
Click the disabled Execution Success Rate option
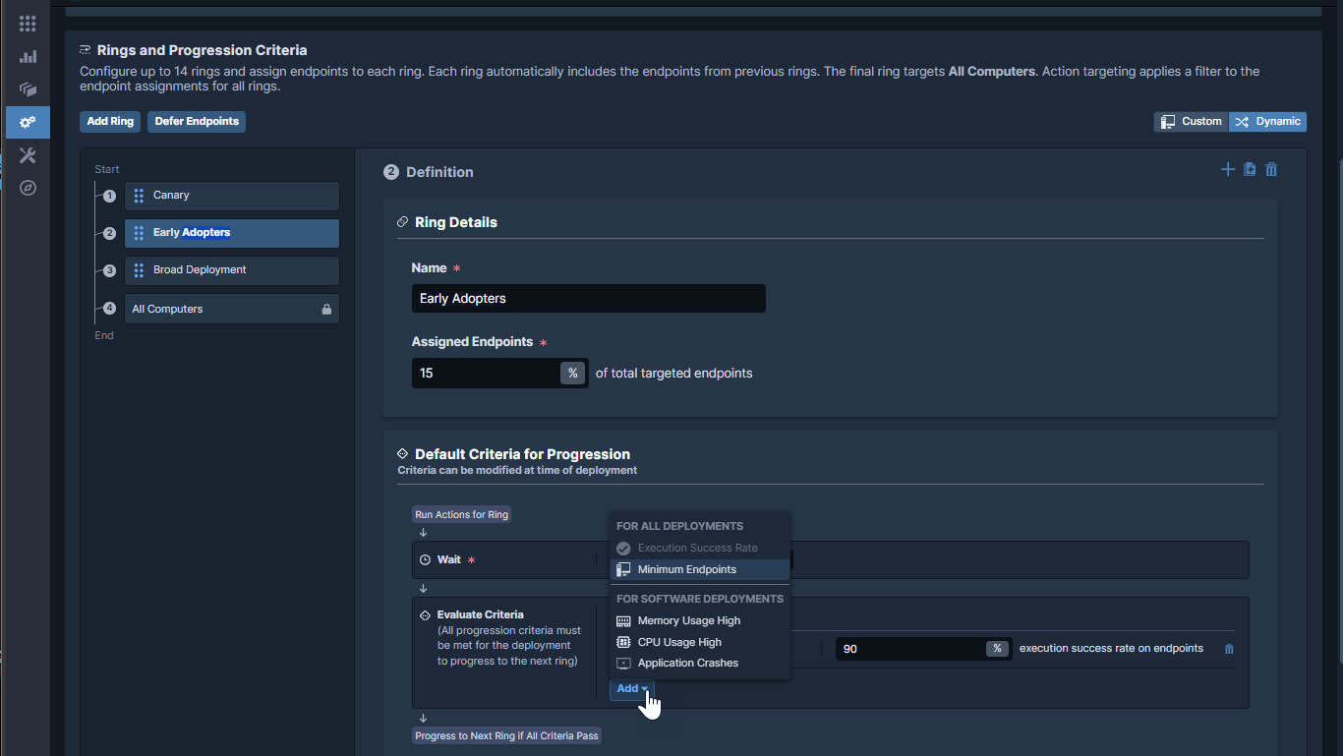tap(700, 548)
